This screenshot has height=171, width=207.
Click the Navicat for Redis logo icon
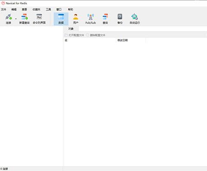click(x=3, y=3)
